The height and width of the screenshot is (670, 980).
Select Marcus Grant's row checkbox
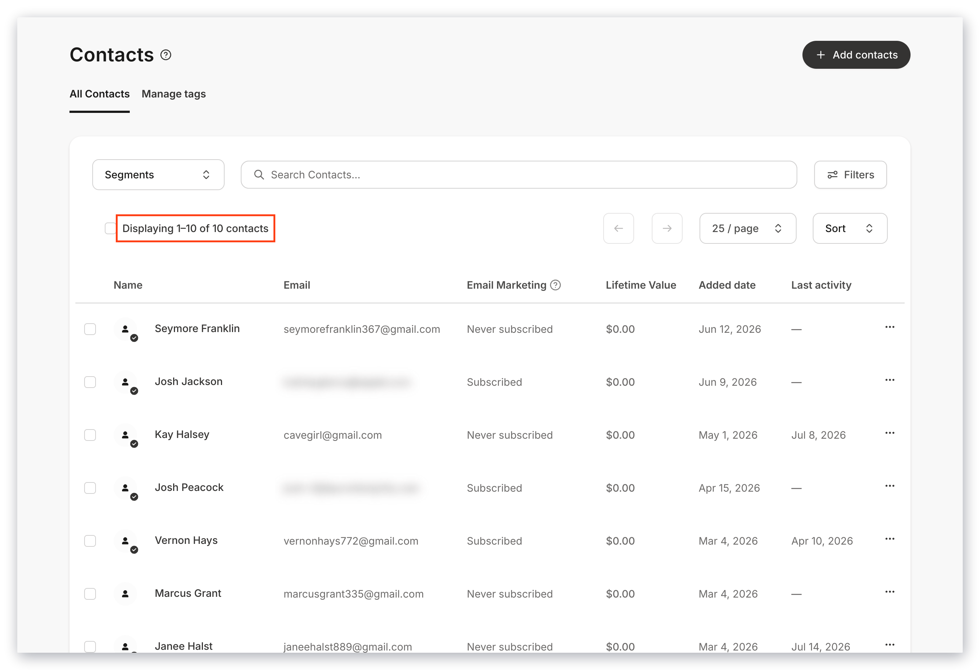coord(90,594)
